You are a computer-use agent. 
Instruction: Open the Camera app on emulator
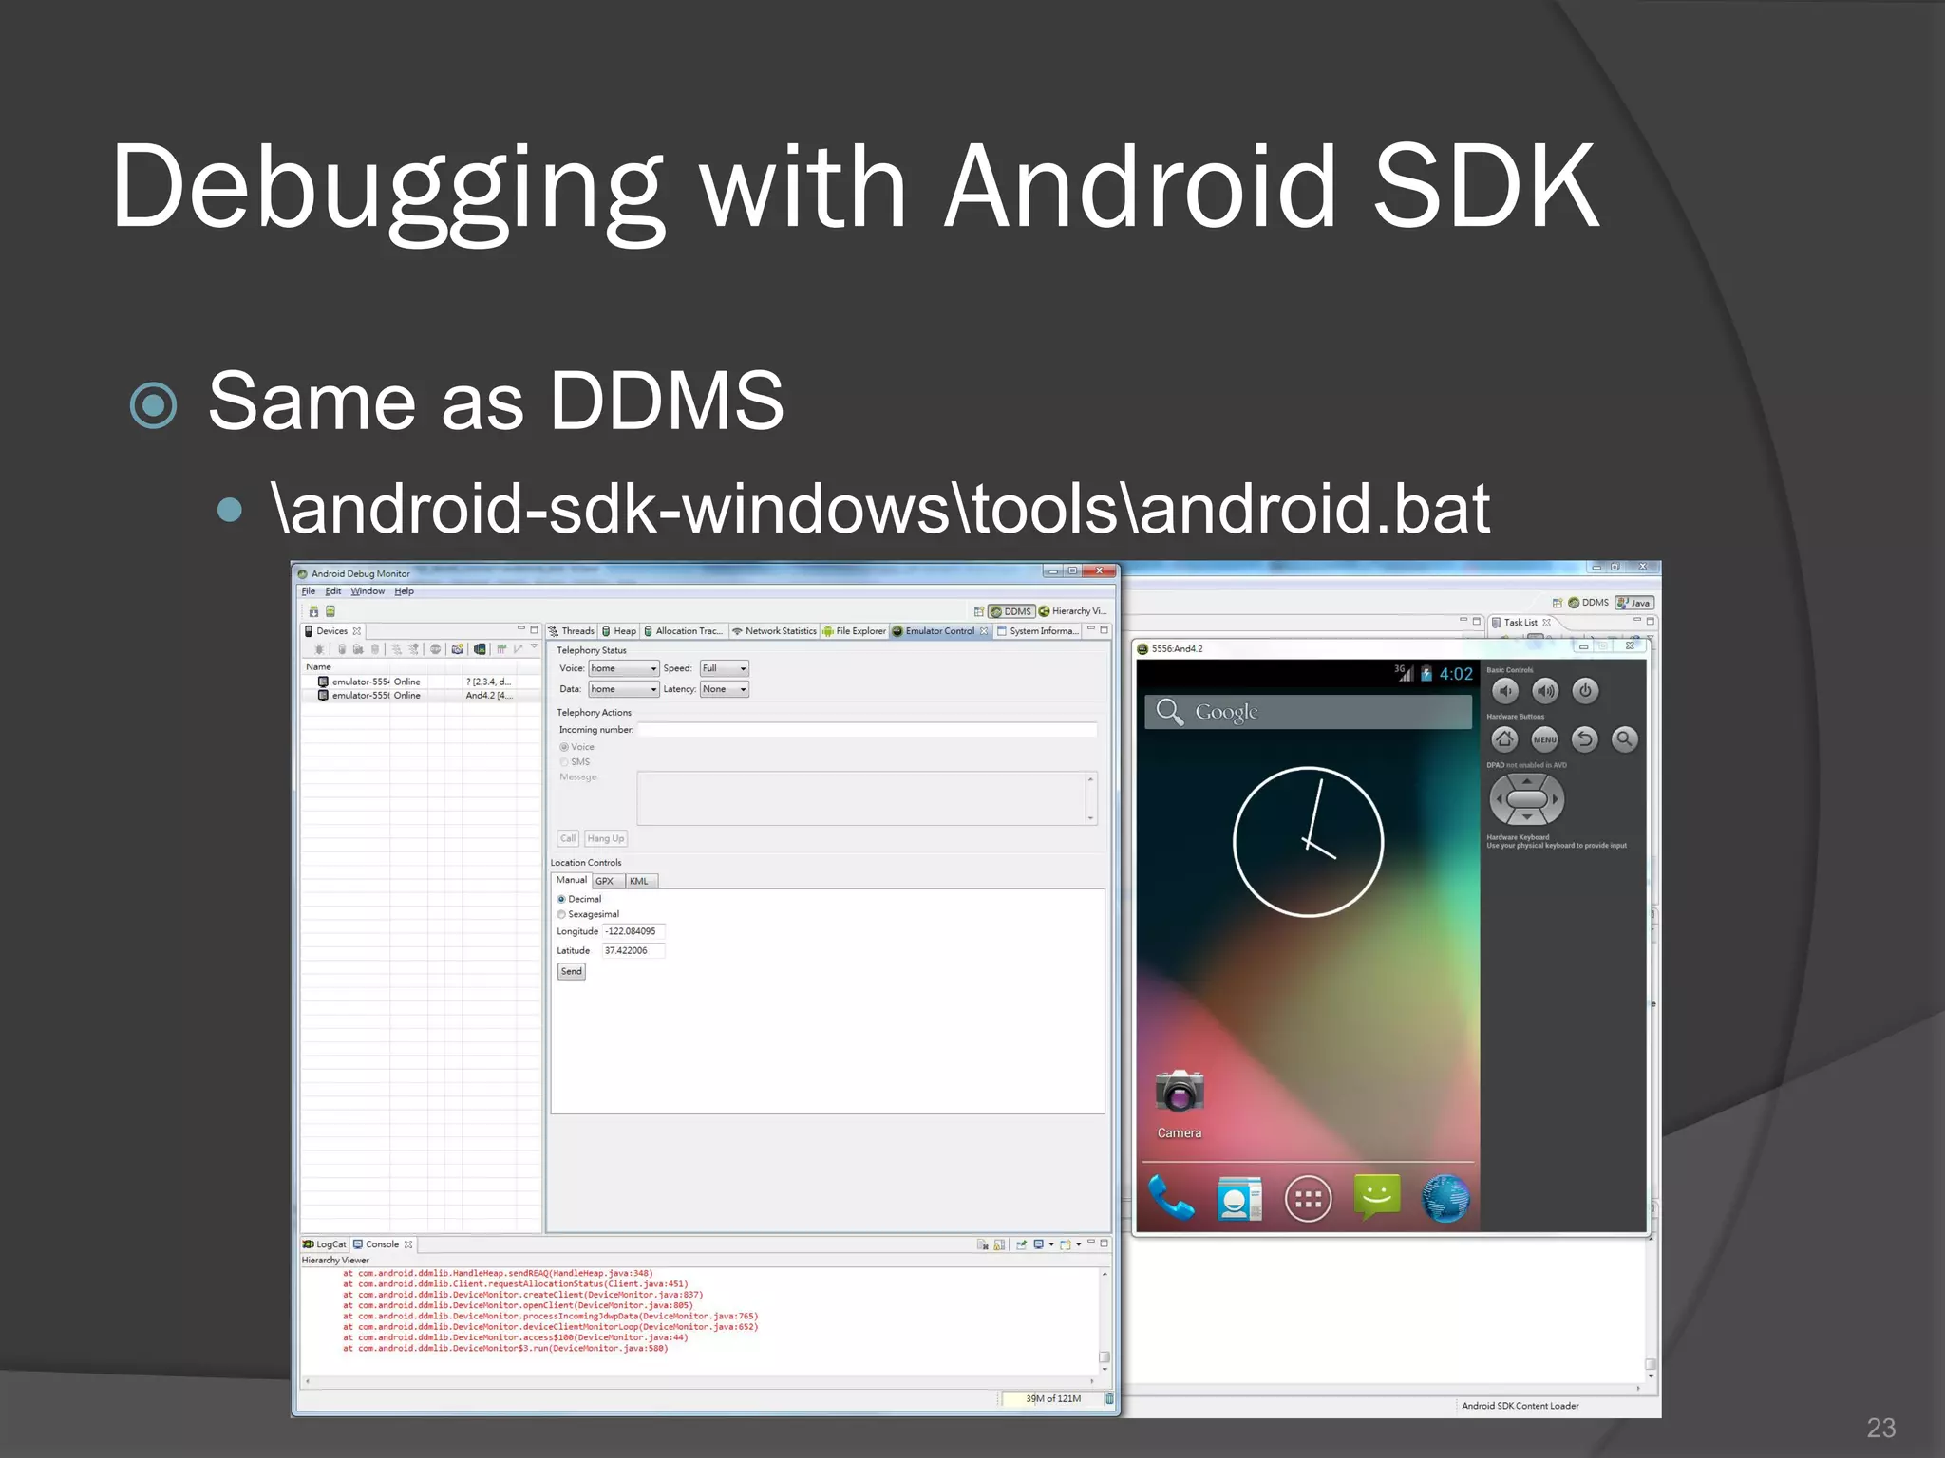(1180, 1102)
